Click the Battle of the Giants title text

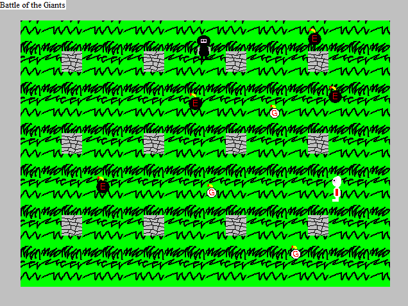click(33, 5)
